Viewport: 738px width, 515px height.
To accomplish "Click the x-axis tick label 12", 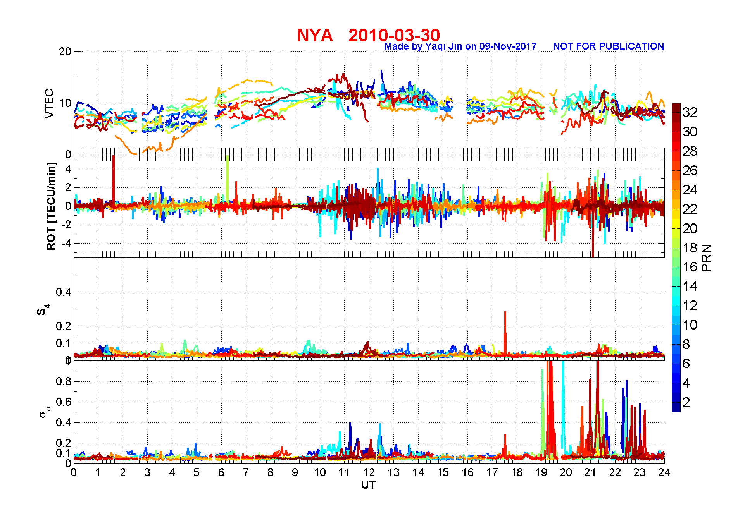I will (x=369, y=472).
